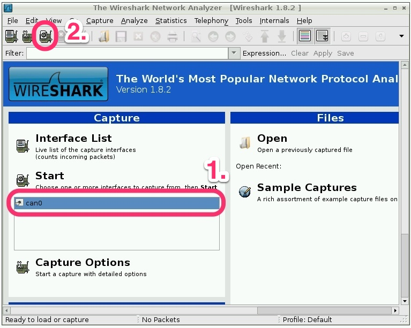The width and height of the screenshot is (411, 328).
Task: Click Capture Options panel icon
Action: (x=23, y=267)
